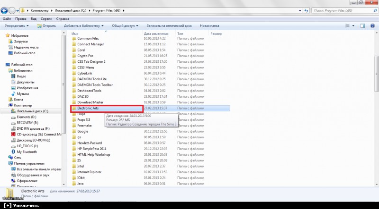This screenshot has height=209, width=379.
Task: Click the My Bluetooth icon
Action: tap(14, 152)
